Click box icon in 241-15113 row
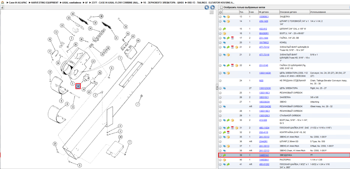 click(x=228, y=137)
